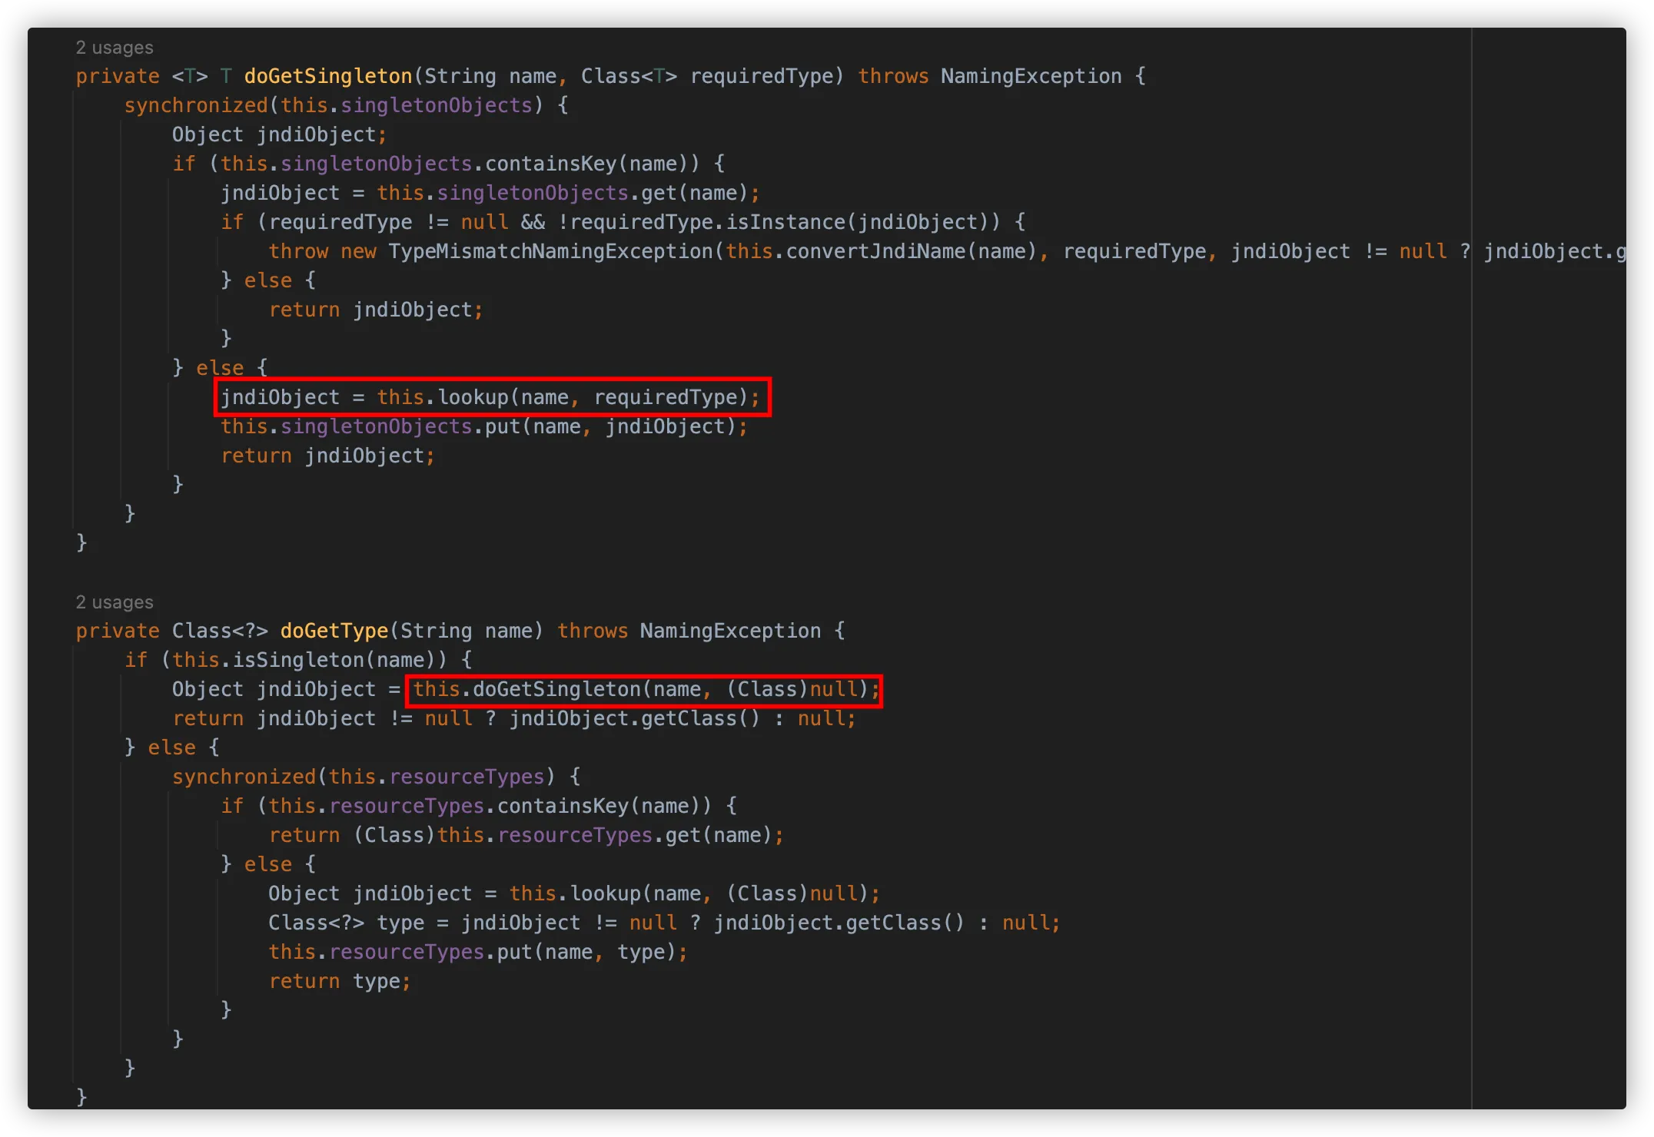Click the '2 usages' hint above doGetSingleton
Viewport: 1654px width, 1137px height.
[x=115, y=48]
